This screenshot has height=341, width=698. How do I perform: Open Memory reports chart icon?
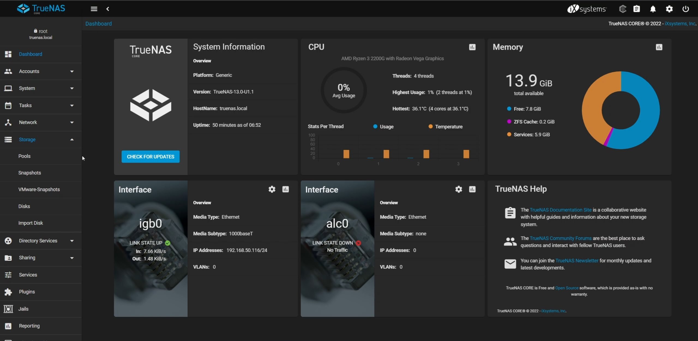point(659,47)
